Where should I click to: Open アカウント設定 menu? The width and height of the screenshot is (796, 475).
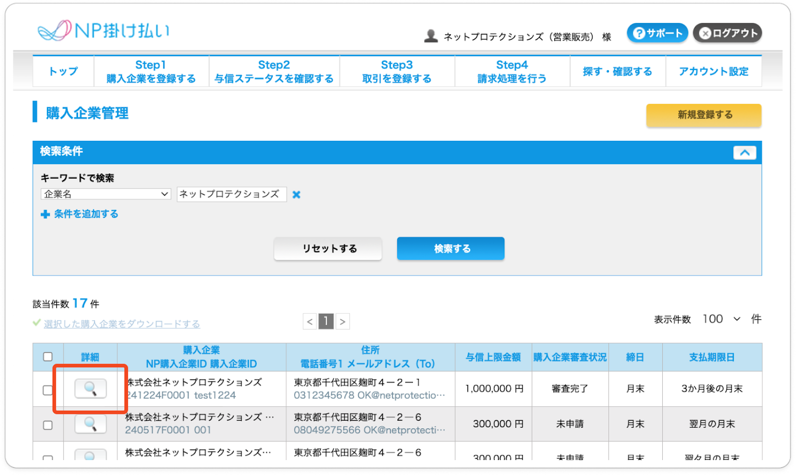(x=713, y=72)
